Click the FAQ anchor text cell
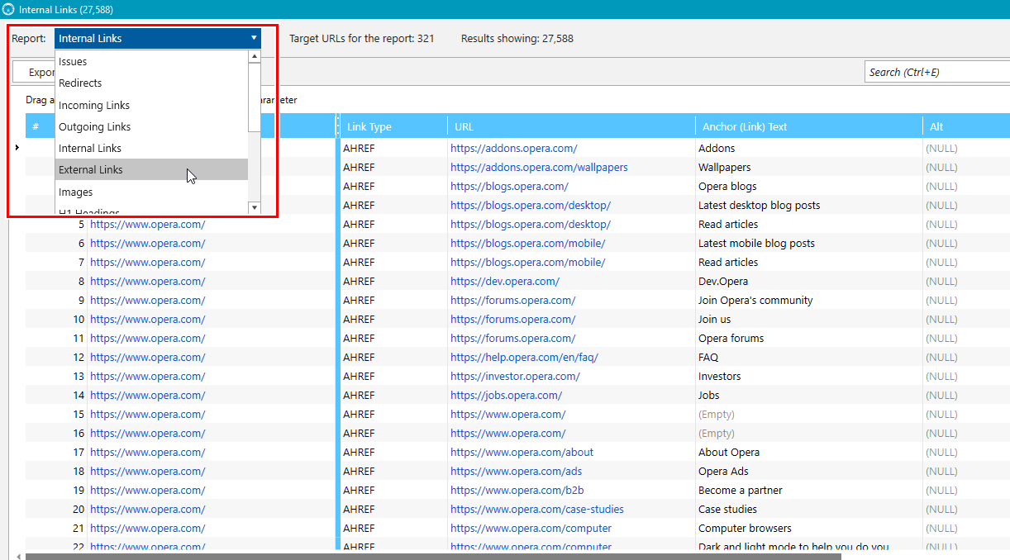This screenshot has width=1010, height=560. click(x=809, y=357)
